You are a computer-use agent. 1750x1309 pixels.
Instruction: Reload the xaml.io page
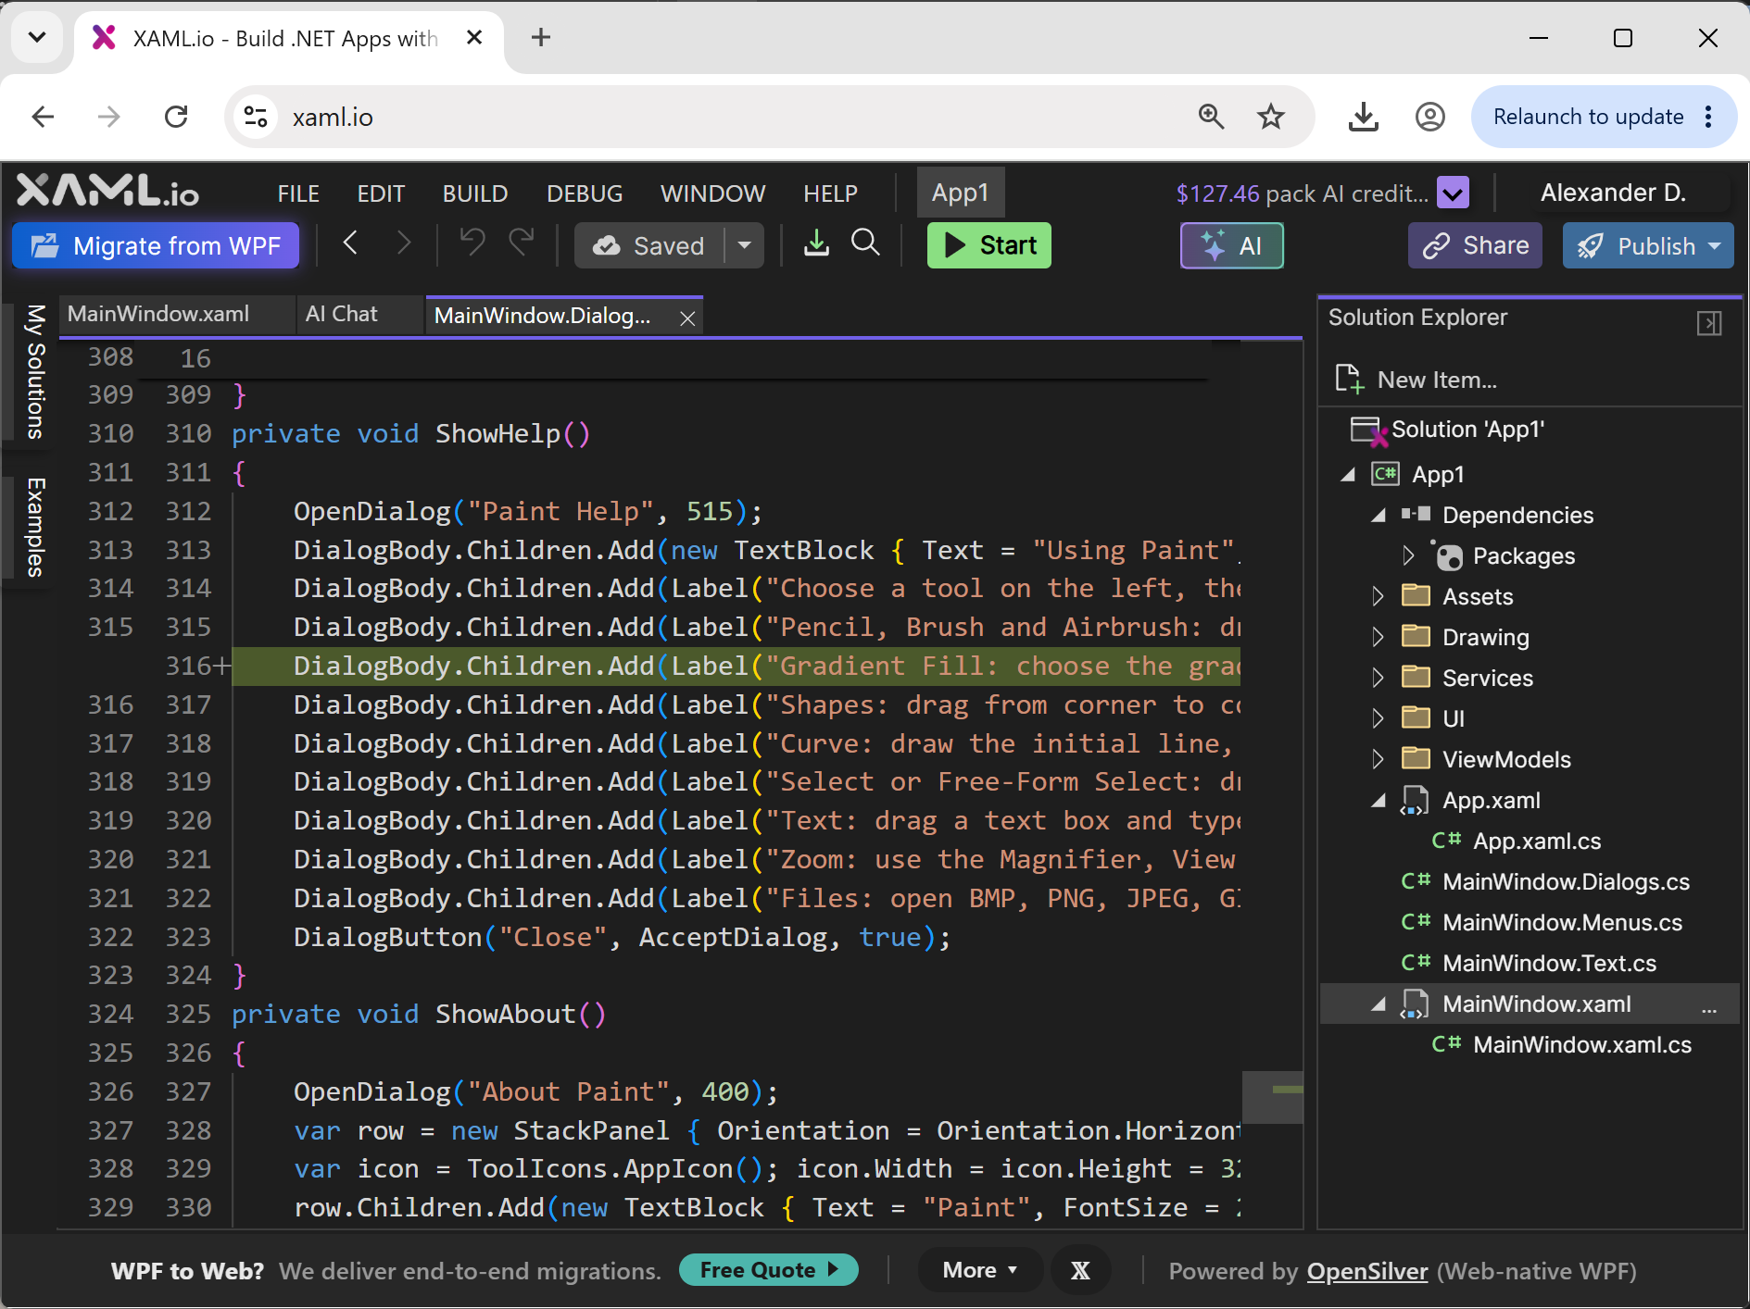coord(176,117)
